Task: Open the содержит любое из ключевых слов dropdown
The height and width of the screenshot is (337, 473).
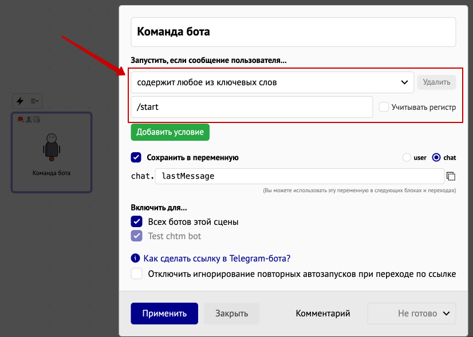Action: pyautogui.click(x=272, y=82)
